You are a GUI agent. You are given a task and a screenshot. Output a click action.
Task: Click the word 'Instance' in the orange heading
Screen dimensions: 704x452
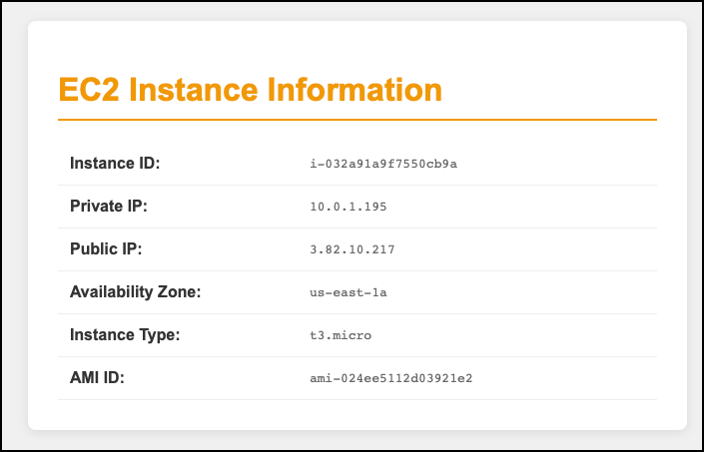[187, 90]
